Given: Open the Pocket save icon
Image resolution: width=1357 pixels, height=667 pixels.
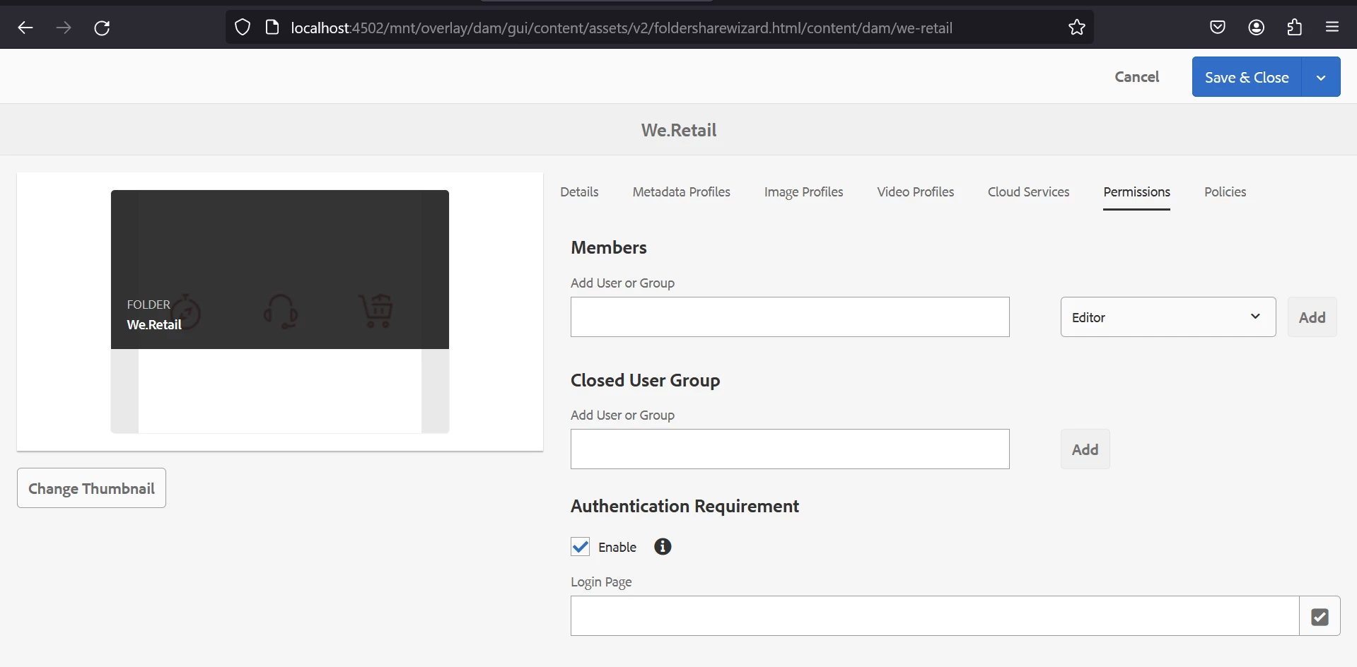Looking at the screenshot, I should (x=1217, y=28).
